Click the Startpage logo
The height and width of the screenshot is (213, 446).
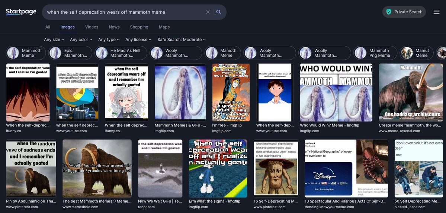point(21,12)
